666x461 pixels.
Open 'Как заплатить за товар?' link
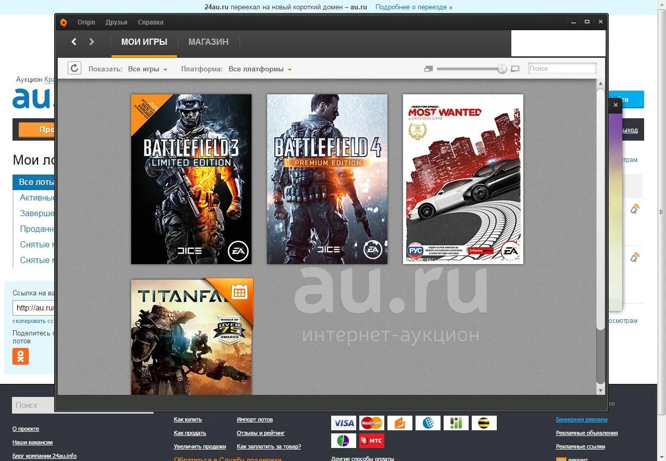pos(269,446)
